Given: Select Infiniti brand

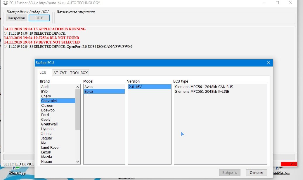Looking at the screenshot, I should click(x=58, y=134).
